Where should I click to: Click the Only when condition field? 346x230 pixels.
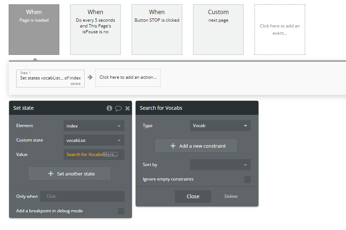tap(82, 196)
